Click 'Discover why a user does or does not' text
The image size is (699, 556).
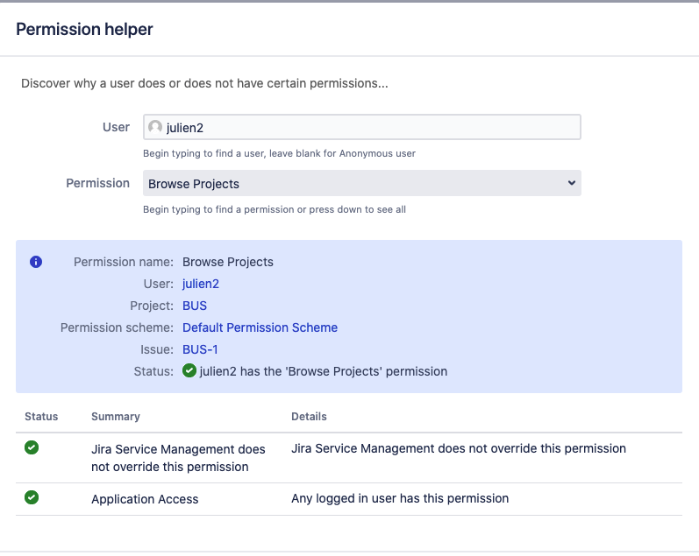[x=204, y=84]
